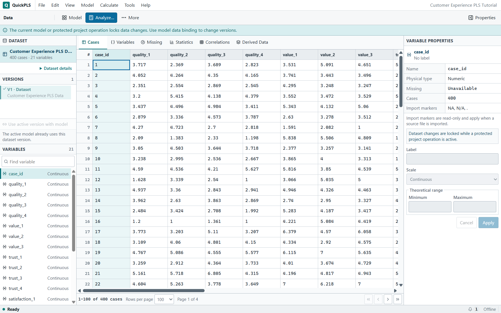Click the Label input field

452,159
